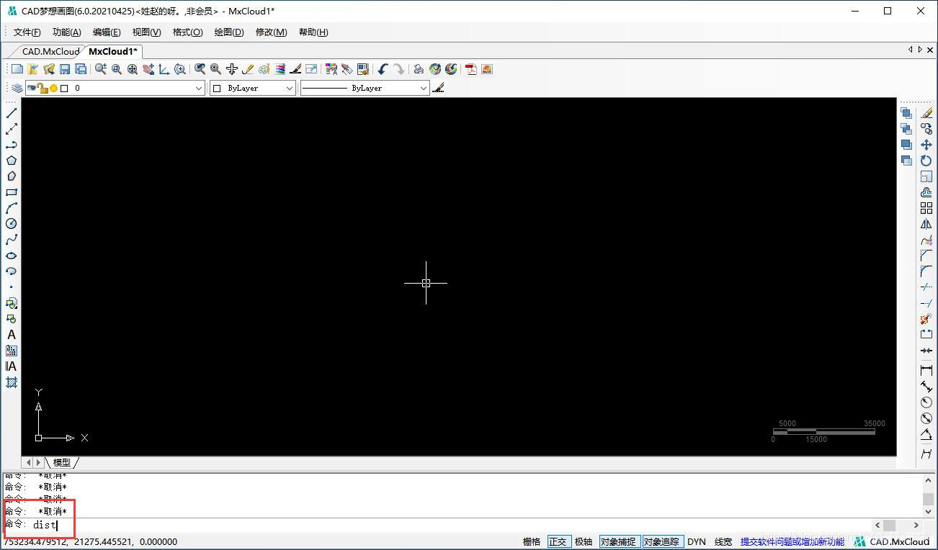
Task: Toggle 极轴 polar tracking in status bar
Action: 584,541
